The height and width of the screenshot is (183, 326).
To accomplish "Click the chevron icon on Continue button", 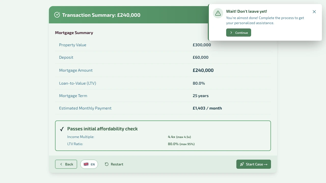I will [x=231, y=33].
